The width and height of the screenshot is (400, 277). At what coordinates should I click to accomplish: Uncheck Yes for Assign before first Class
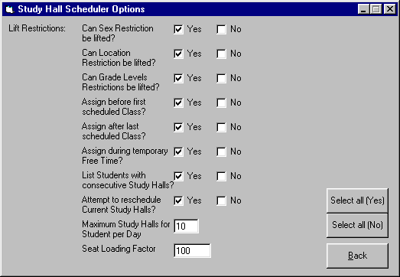[x=178, y=103]
